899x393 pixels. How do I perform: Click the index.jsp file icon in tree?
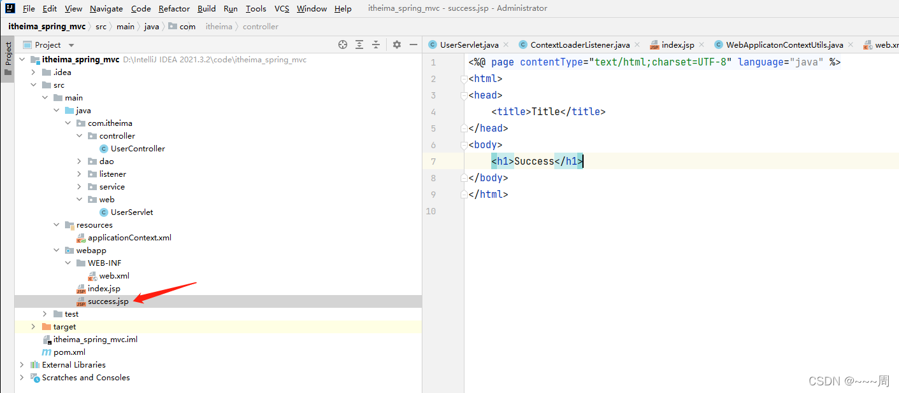click(x=81, y=289)
